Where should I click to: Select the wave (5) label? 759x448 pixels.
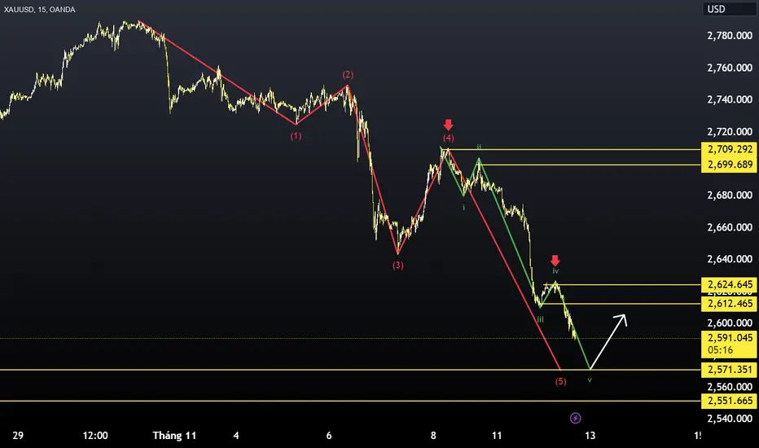click(560, 382)
